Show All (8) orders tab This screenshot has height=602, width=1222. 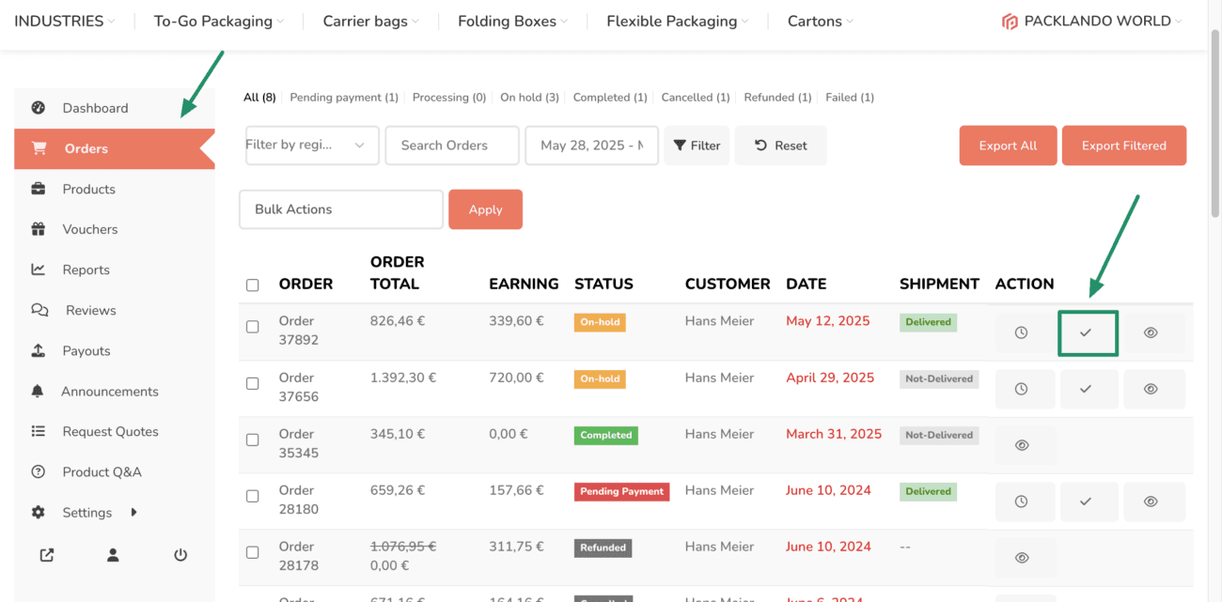click(x=259, y=97)
